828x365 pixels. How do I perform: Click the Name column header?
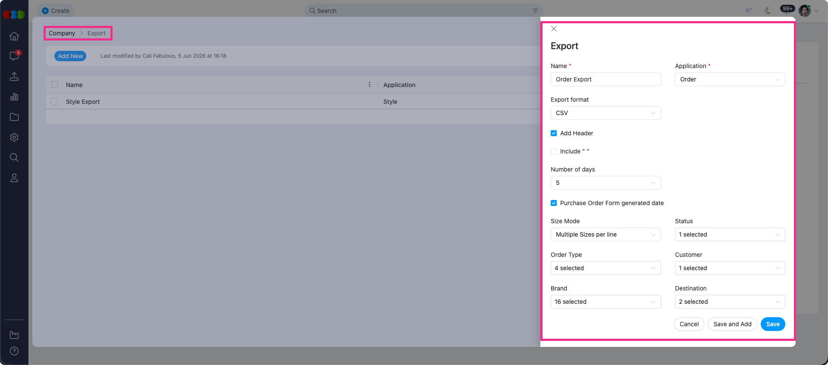click(74, 85)
